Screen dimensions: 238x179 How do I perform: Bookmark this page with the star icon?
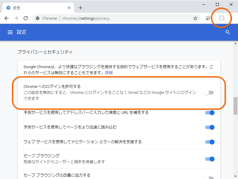click(x=195, y=18)
